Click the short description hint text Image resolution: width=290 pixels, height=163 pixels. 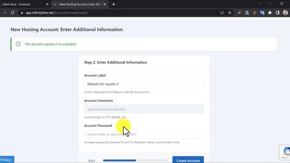(117, 92)
